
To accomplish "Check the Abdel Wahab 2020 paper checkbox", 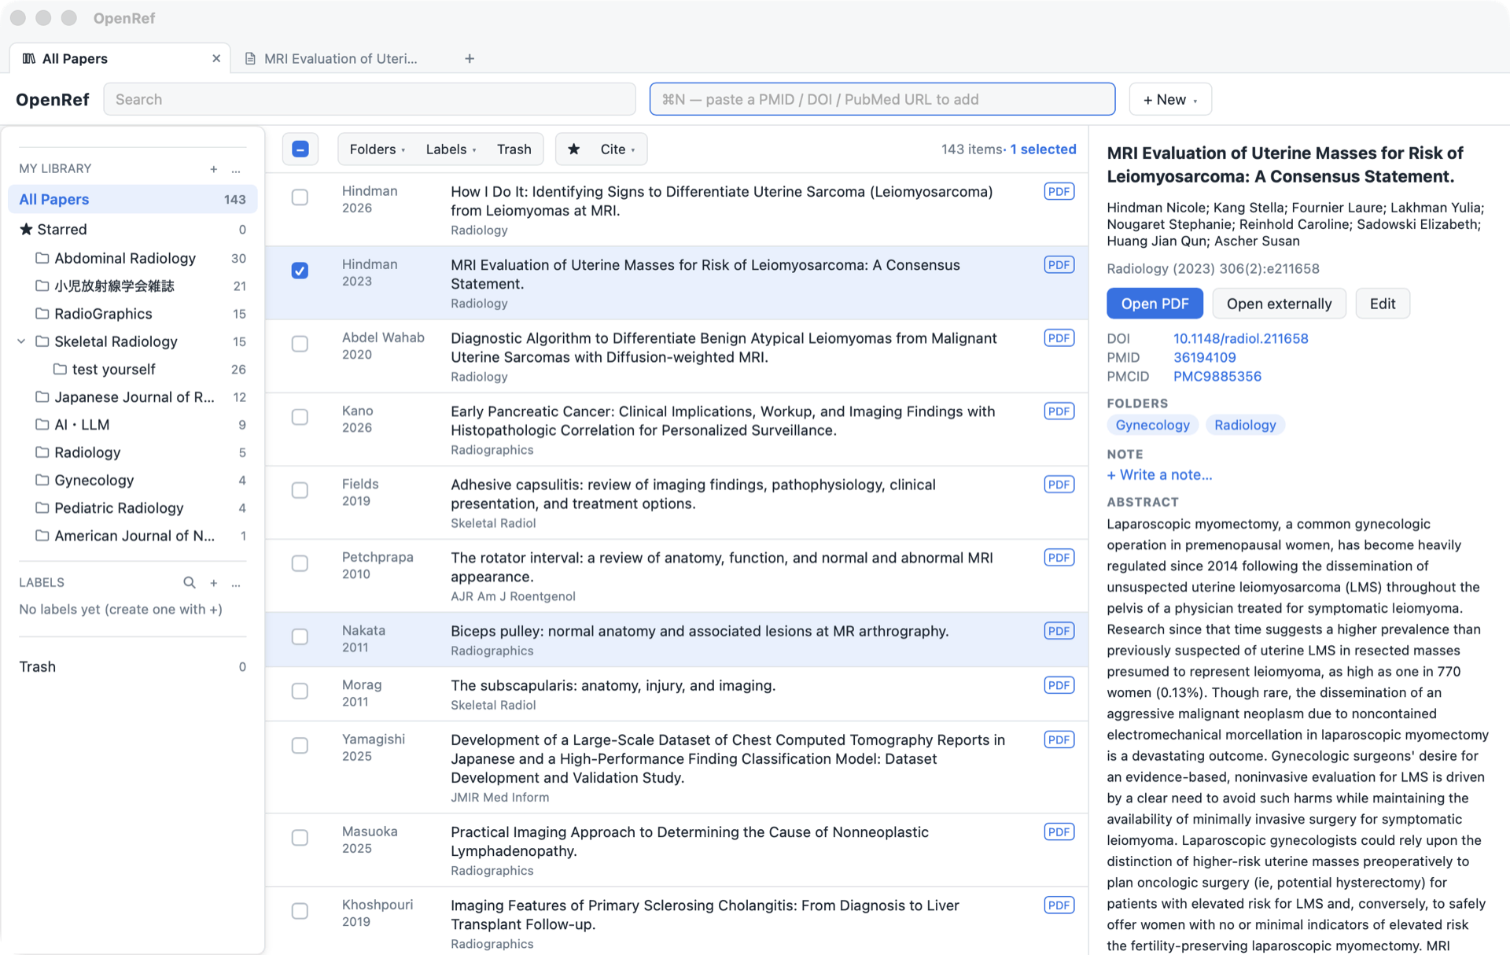I will 300,344.
